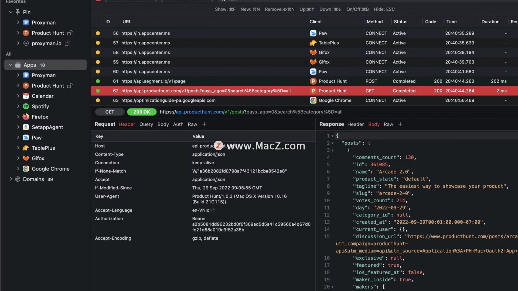Expand the Domains group
Viewport: 518px width, 291px height.
pyautogui.click(x=11, y=179)
